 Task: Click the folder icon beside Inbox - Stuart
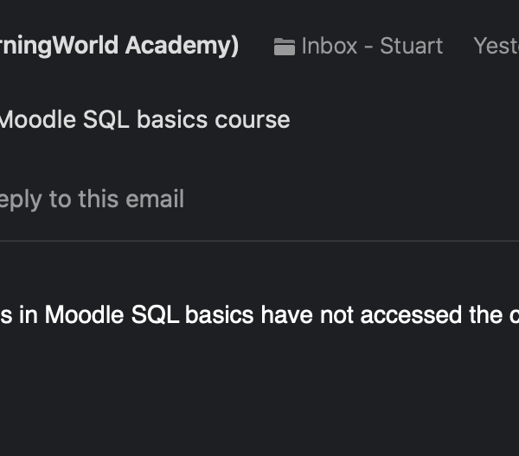click(285, 47)
